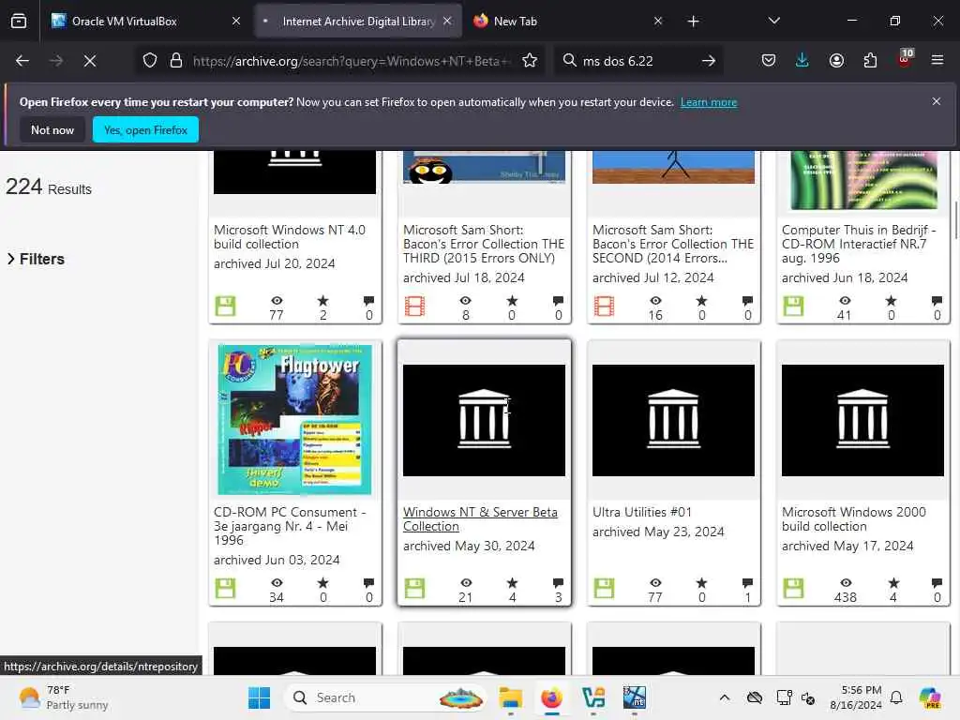Open the Firefox View button
Image resolution: width=960 pixels, height=720 pixels.
point(19,22)
